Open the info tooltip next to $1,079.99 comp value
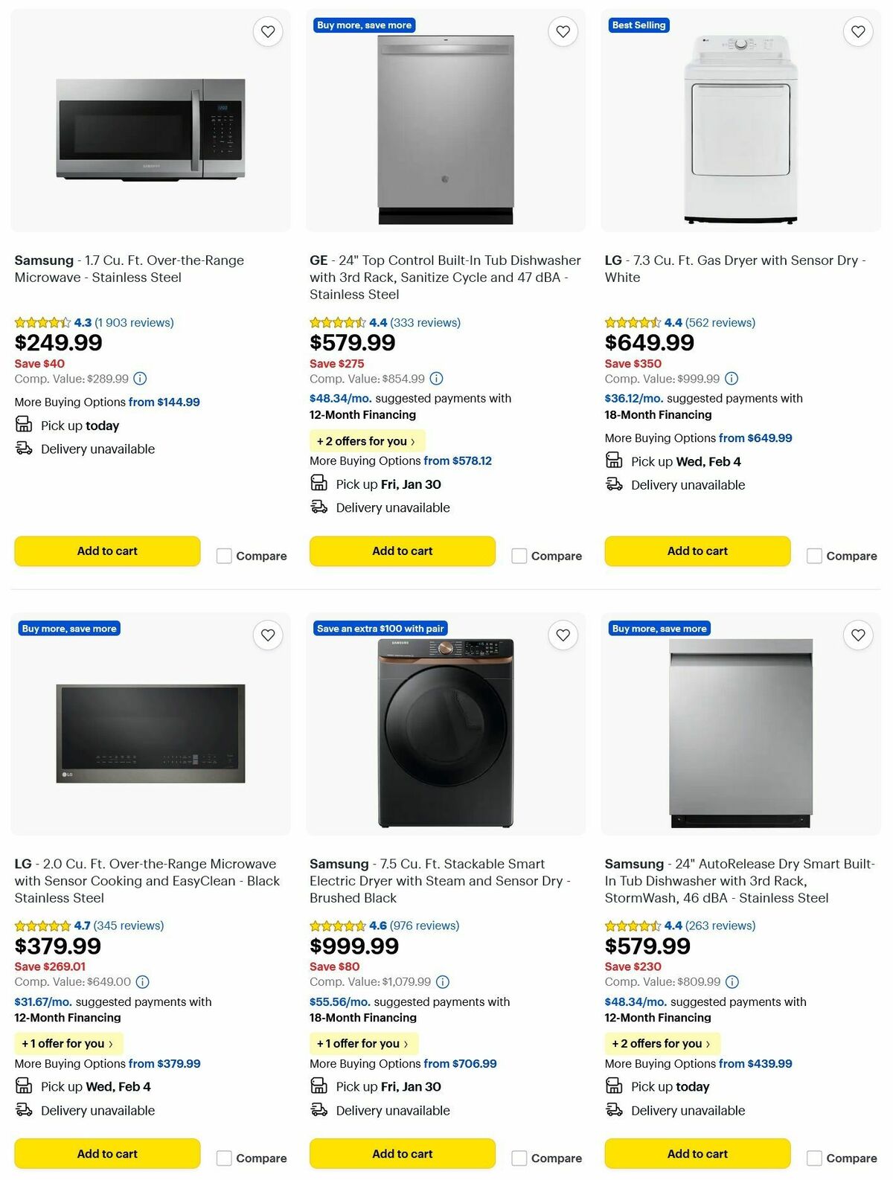The image size is (893, 1180). (x=443, y=982)
